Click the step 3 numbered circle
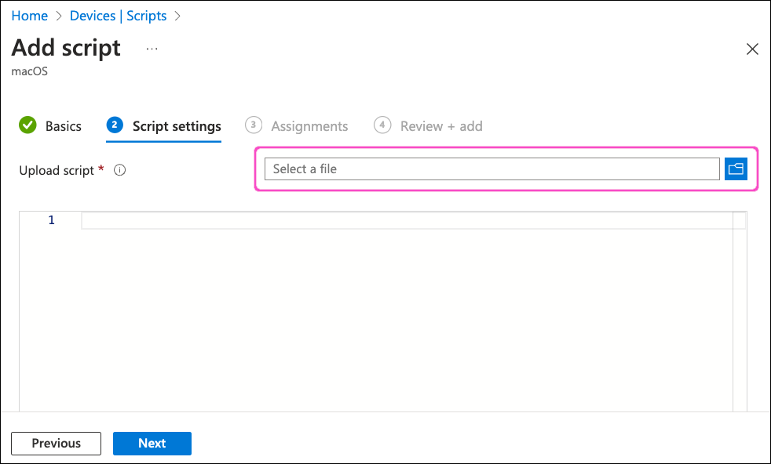771x464 pixels. 254,125
